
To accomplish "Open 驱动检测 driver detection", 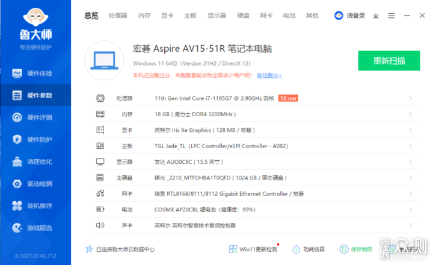I will point(35,184).
